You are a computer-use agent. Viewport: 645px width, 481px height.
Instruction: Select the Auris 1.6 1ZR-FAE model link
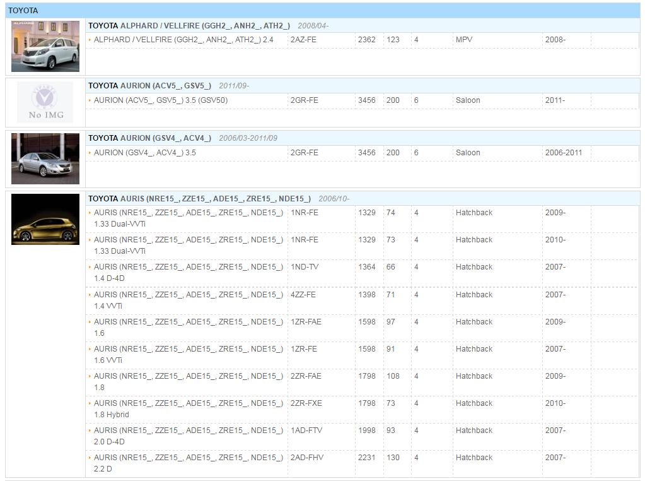[x=189, y=328]
